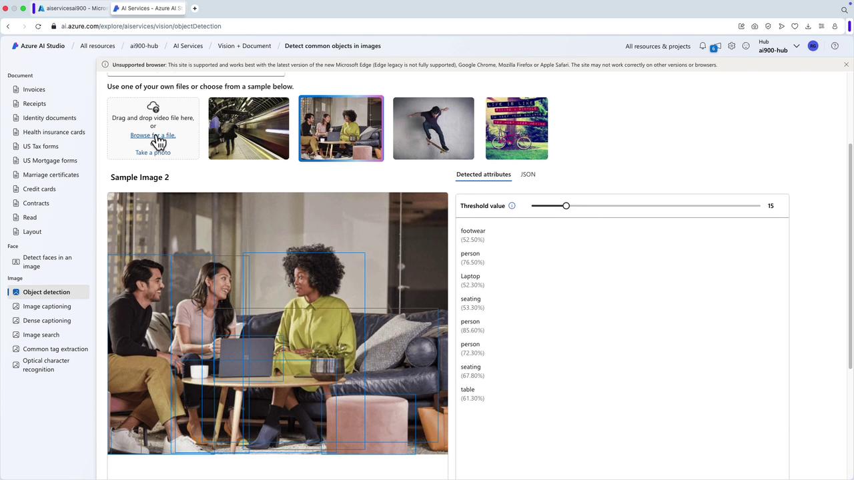Select the Detected attributes tab

[x=483, y=175]
